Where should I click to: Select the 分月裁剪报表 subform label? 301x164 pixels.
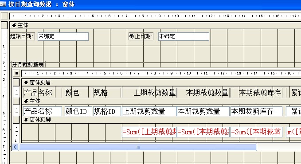point(28,65)
